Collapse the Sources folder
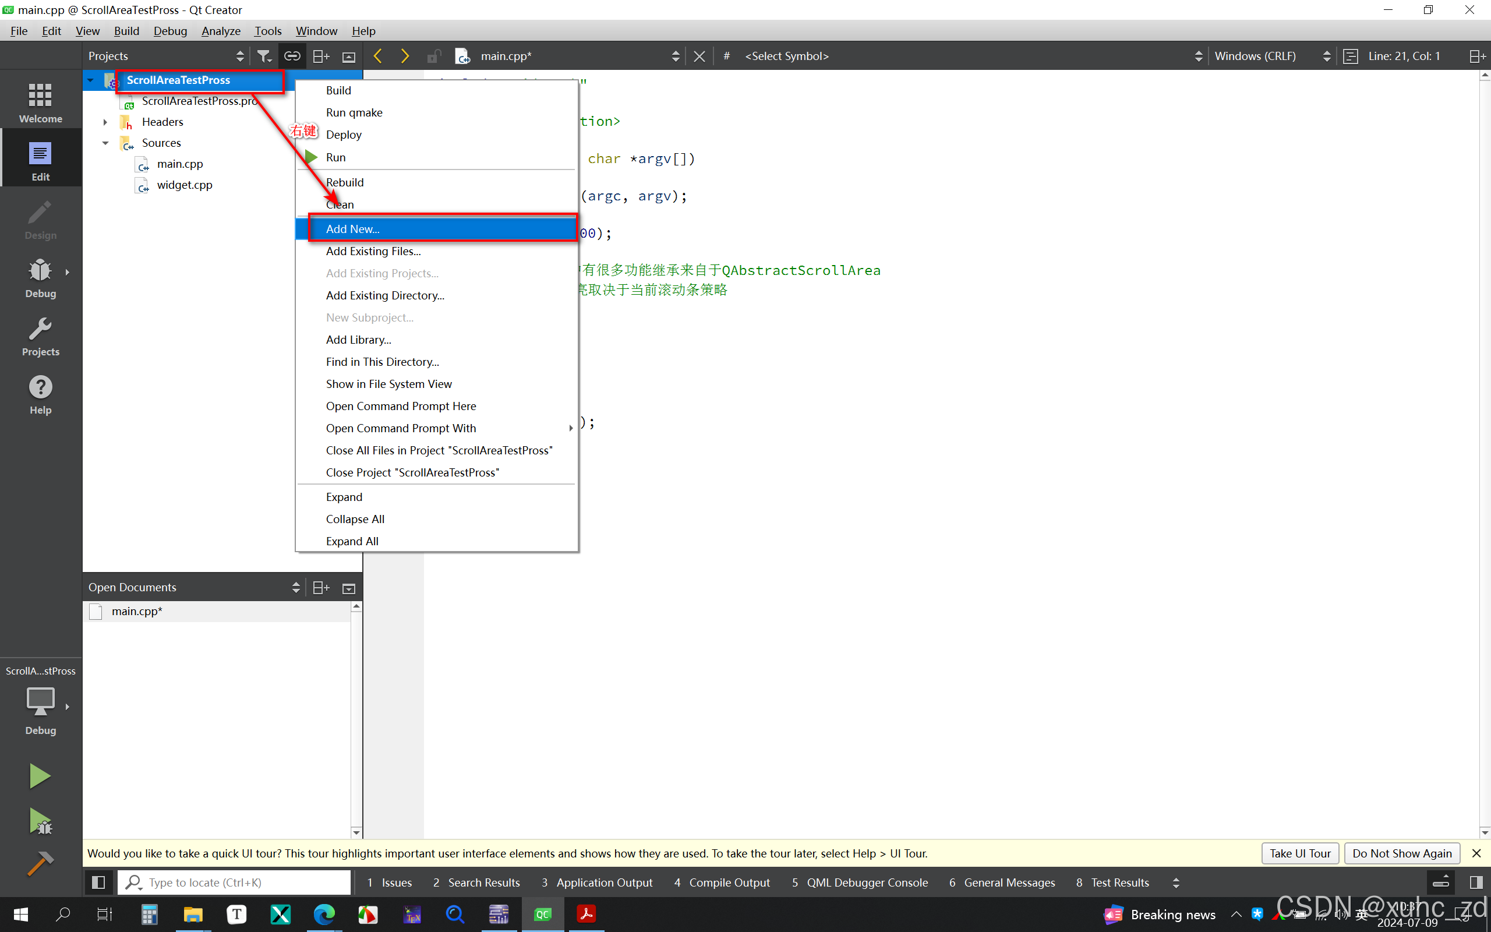The width and height of the screenshot is (1491, 932). coord(105,143)
